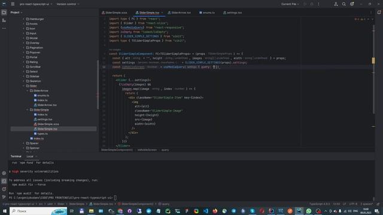This screenshot has width=383, height=215.
Task: Click TypeScript version in status bar
Action: coord(320,204)
